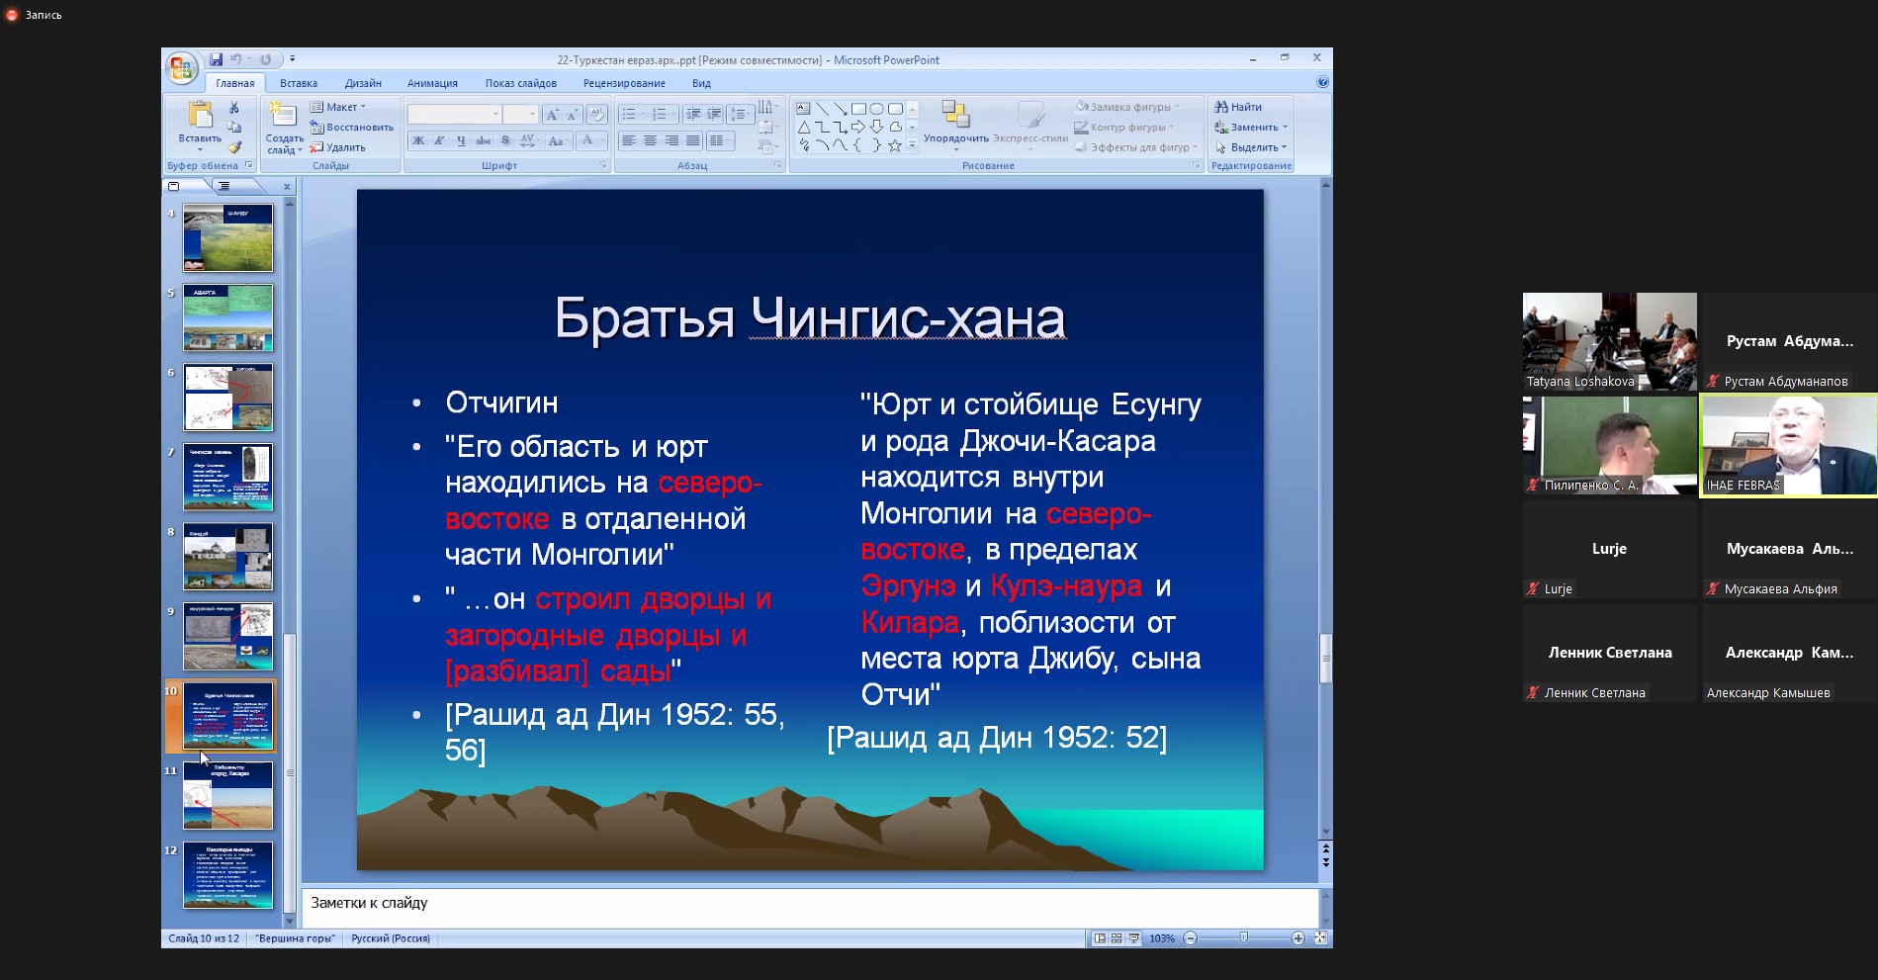Toggle bold formatting (Ж)
The width and height of the screenshot is (1878, 980).
pyautogui.click(x=418, y=141)
